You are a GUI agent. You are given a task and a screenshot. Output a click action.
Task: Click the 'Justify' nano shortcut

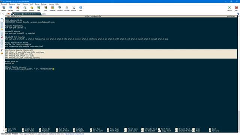78,129
